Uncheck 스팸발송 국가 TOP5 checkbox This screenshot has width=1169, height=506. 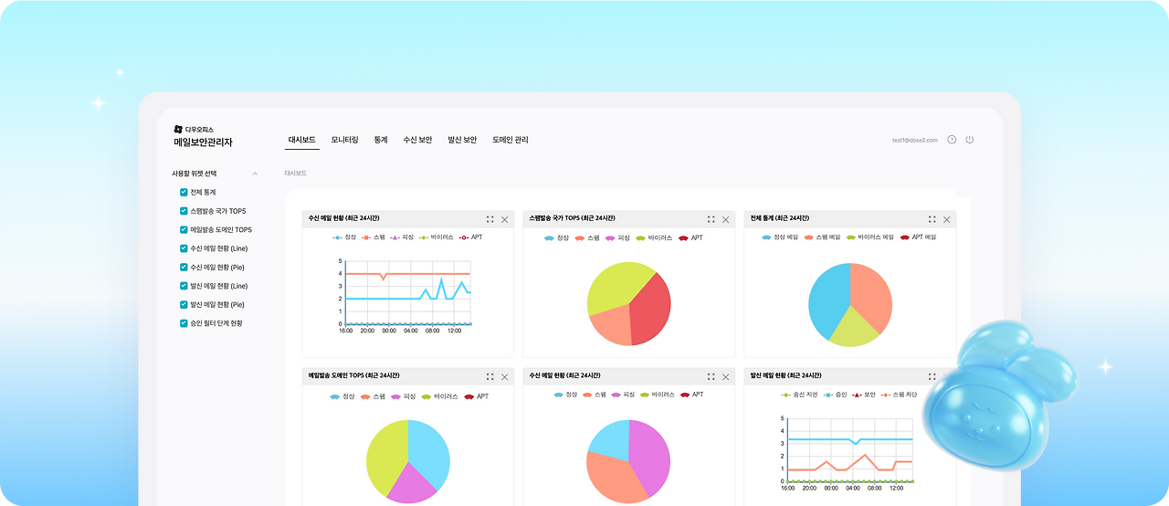[x=184, y=211]
